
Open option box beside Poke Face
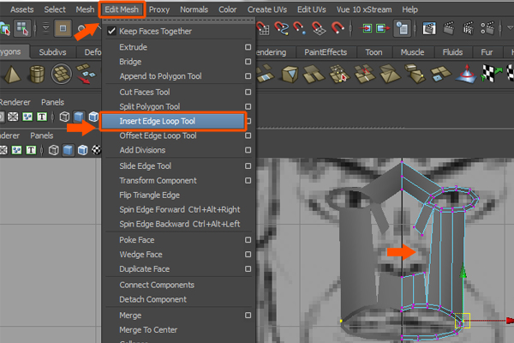coord(248,241)
